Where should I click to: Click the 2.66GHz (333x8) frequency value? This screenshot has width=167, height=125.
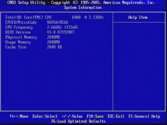point(62,27)
